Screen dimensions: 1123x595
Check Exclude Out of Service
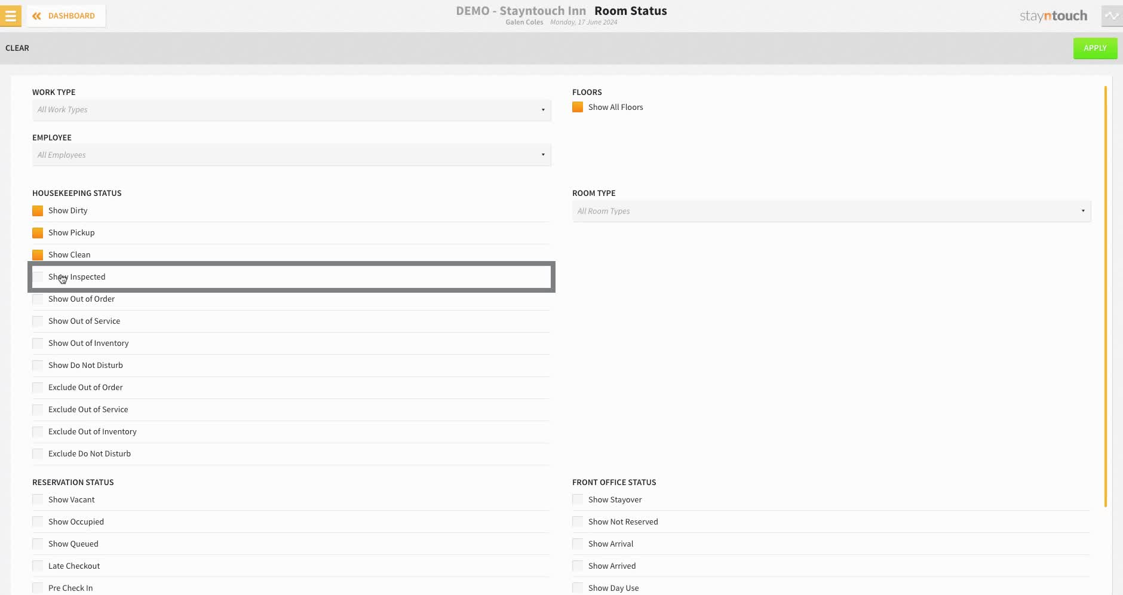click(x=38, y=409)
